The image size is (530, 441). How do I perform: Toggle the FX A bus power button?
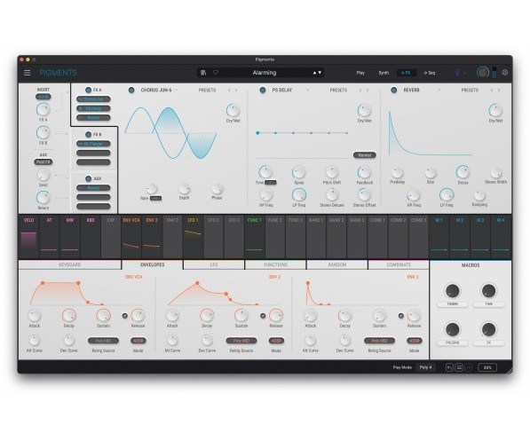pyautogui.click(x=88, y=90)
